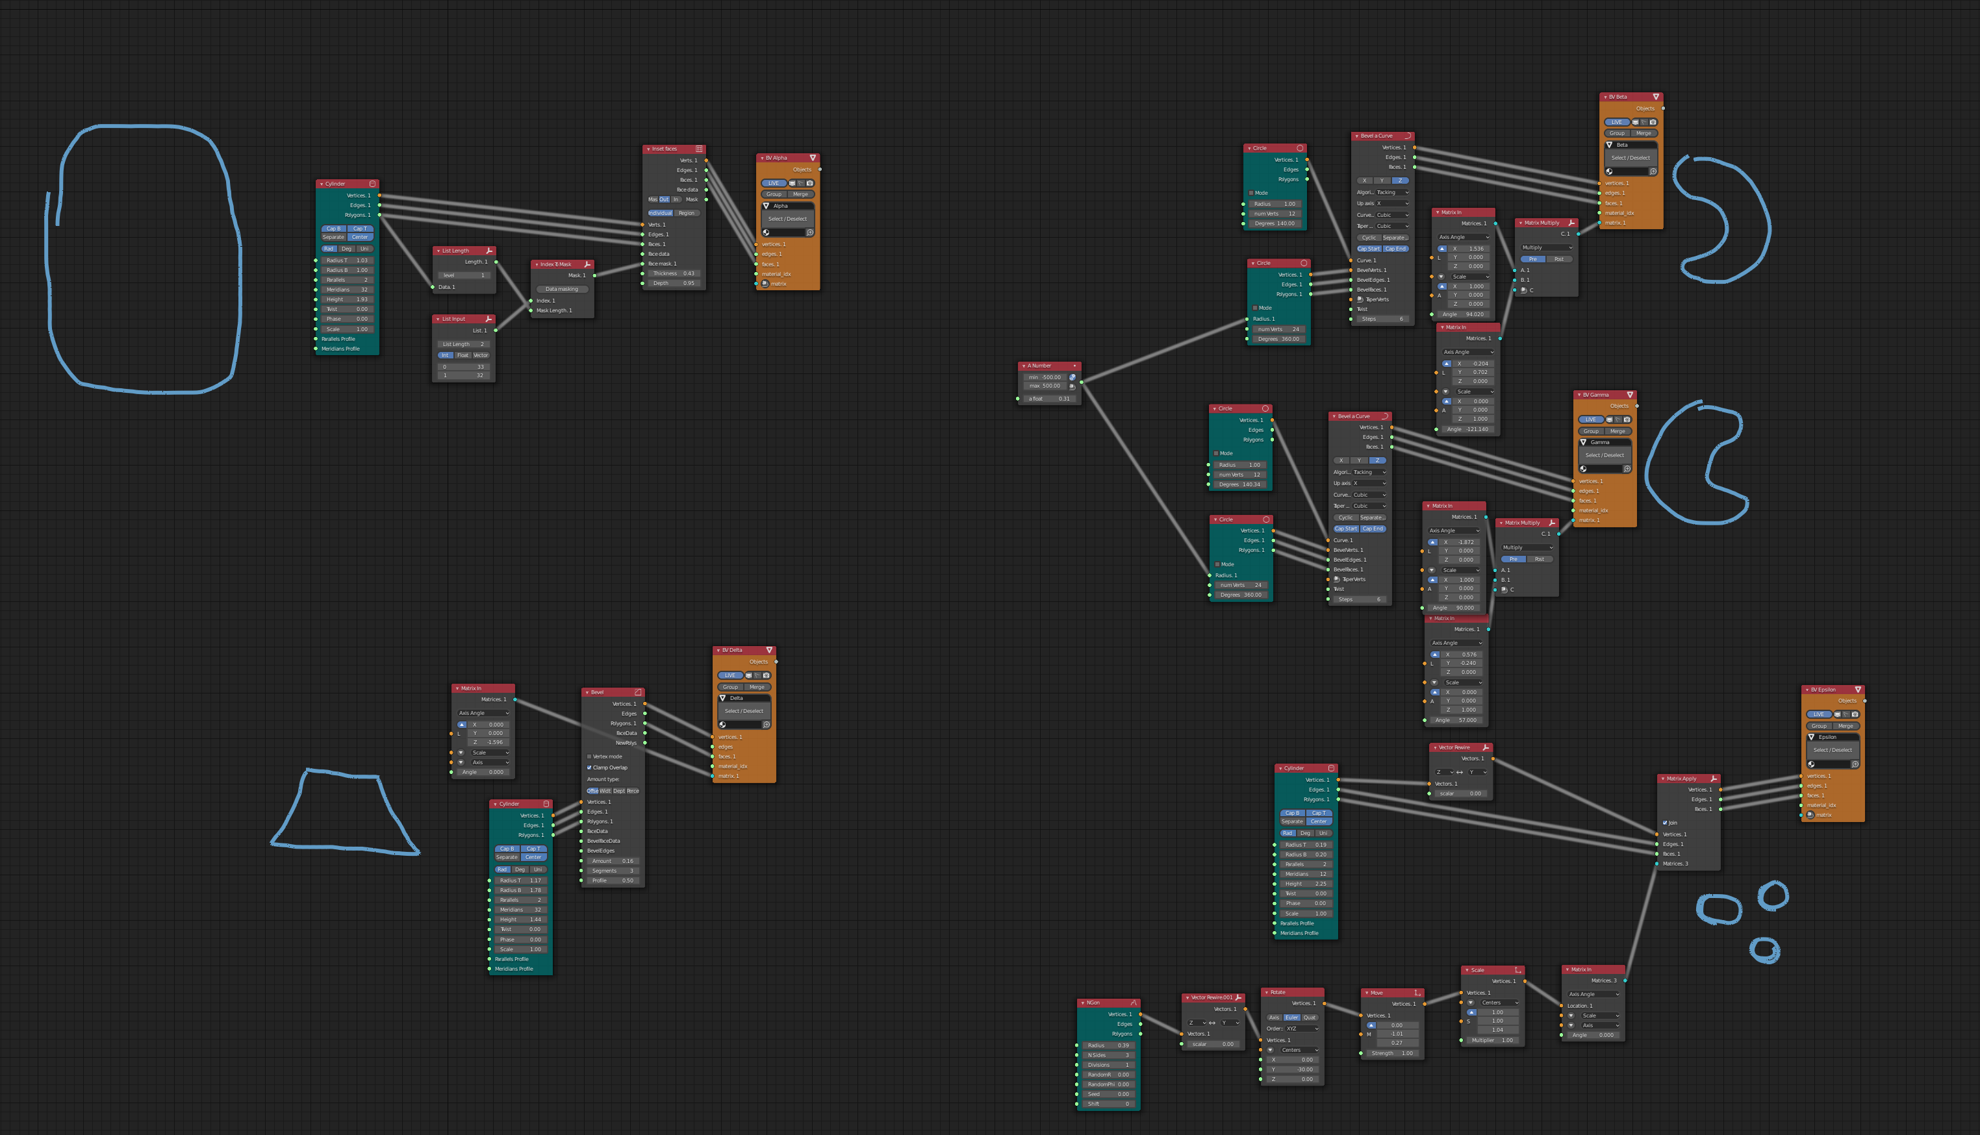Click the monitor icon next to LIVE in BV Beta
1980x1135 pixels.
click(1635, 122)
